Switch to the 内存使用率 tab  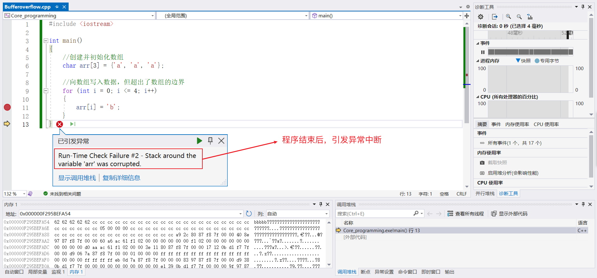517,124
